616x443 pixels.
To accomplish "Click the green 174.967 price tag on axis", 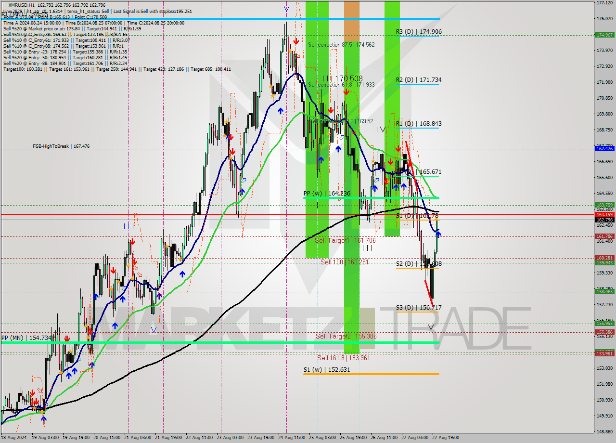I will click(604, 35).
